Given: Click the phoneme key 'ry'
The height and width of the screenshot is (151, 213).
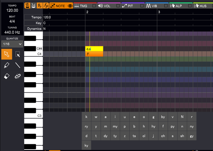Looking at the screenshot, I should 86,126.
